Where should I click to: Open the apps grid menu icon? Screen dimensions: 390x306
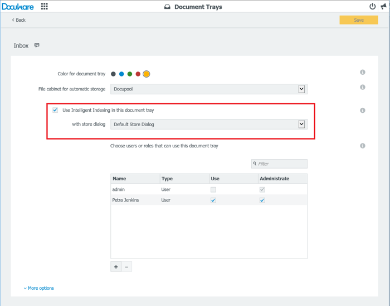tap(45, 7)
